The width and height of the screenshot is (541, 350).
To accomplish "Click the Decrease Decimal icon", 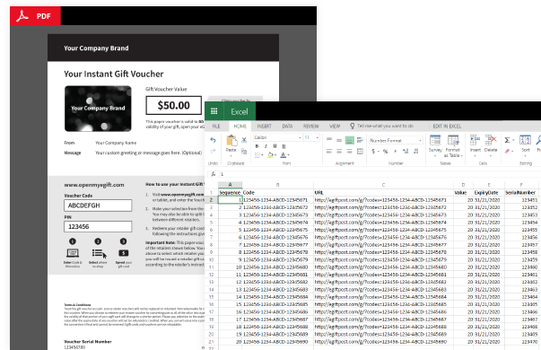I will [x=415, y=151].
